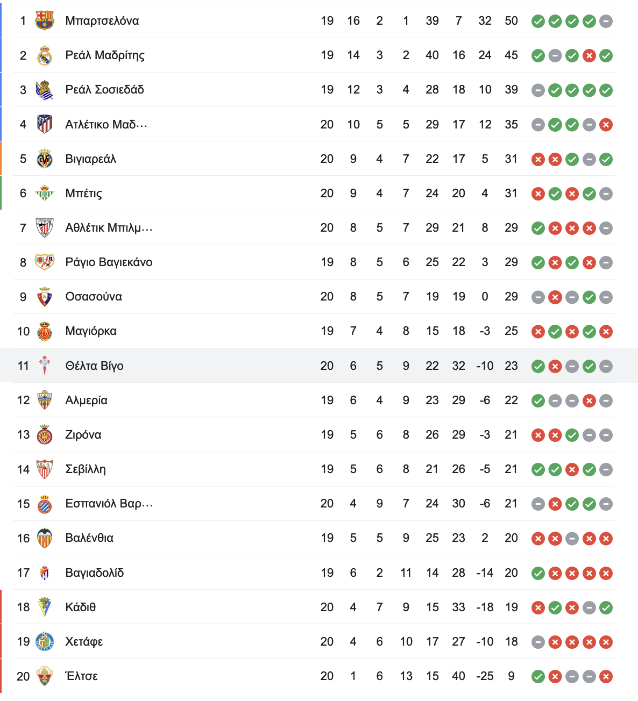Select the Θέλτα Βίγο highlighted row

coord(319,366)
